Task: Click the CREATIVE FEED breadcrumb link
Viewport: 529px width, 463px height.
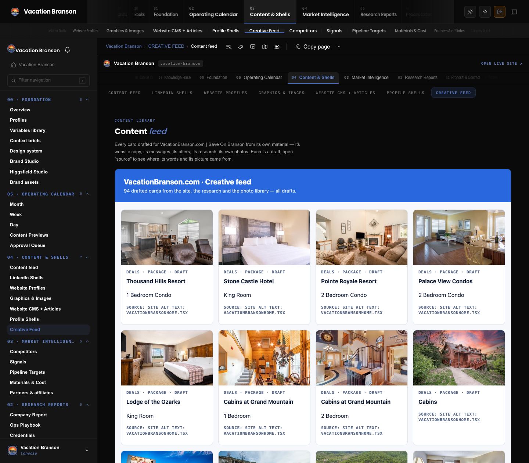Action: coord(166,46)
